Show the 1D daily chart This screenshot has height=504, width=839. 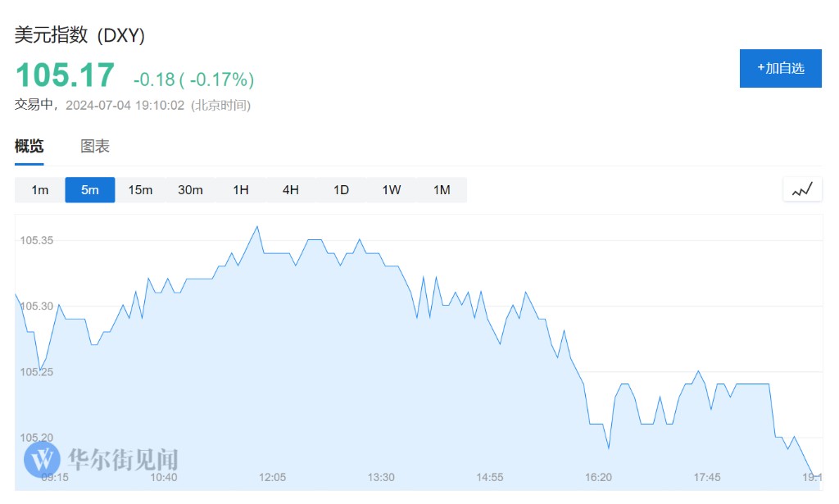click(x=341, y=190)
